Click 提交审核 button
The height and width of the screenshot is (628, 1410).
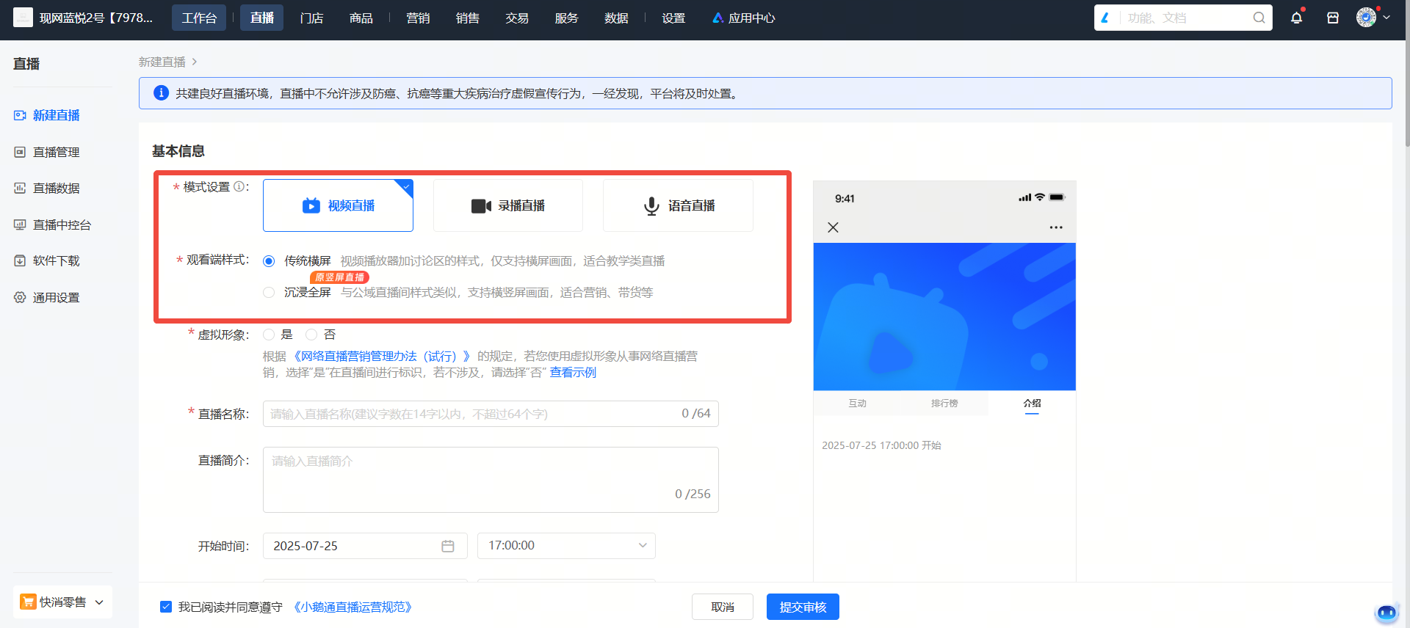point(803,607)
